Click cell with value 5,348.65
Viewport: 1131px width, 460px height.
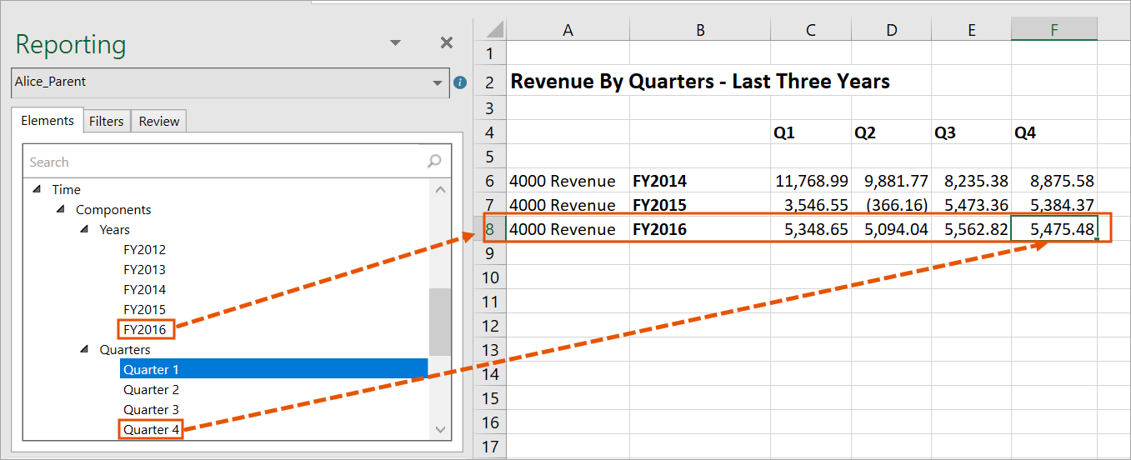810,229
